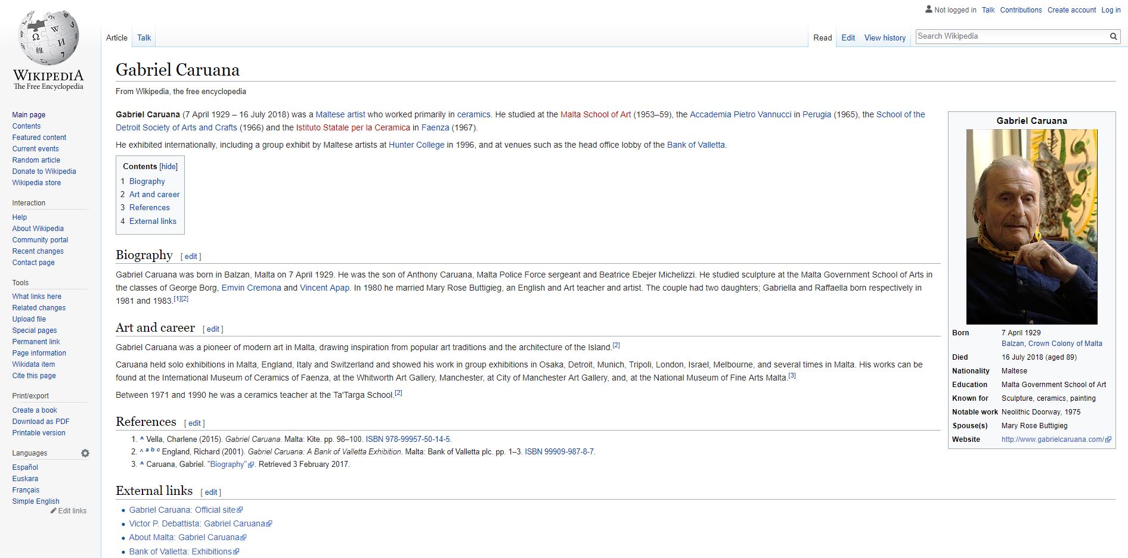The width and height of the screenshot is (1128, 558).
Task: Click the pencil Edit links icon
Action: pyautogui.click(x=54, y=511)
